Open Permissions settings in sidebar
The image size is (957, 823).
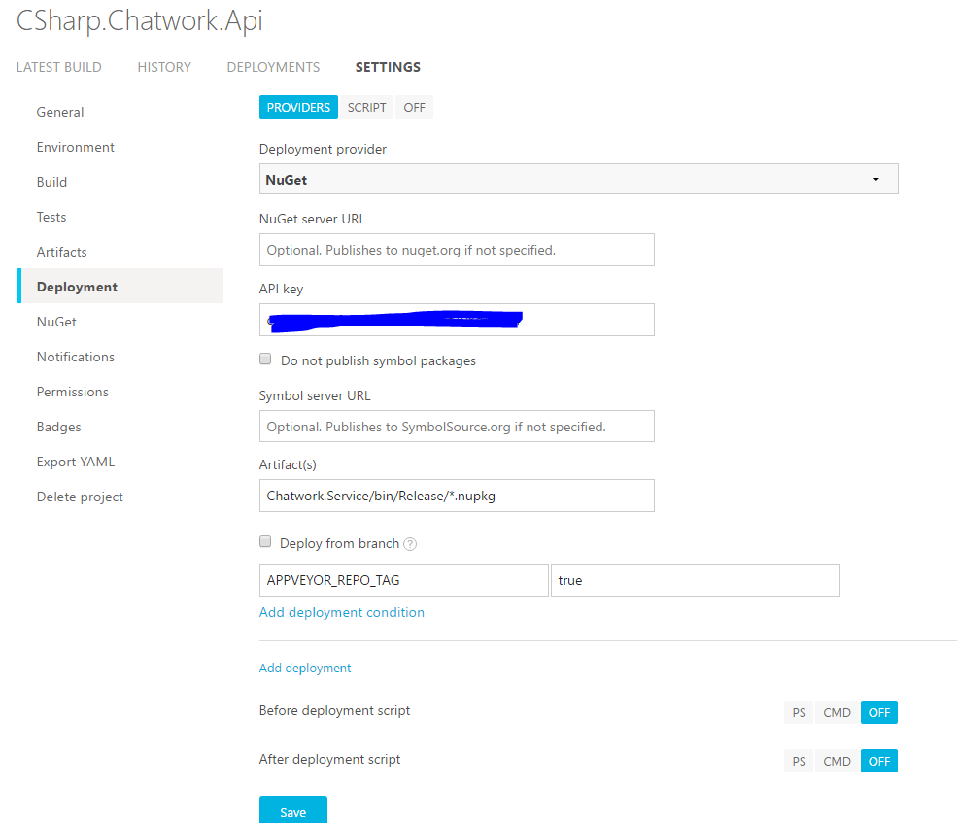tap(73, 392)
